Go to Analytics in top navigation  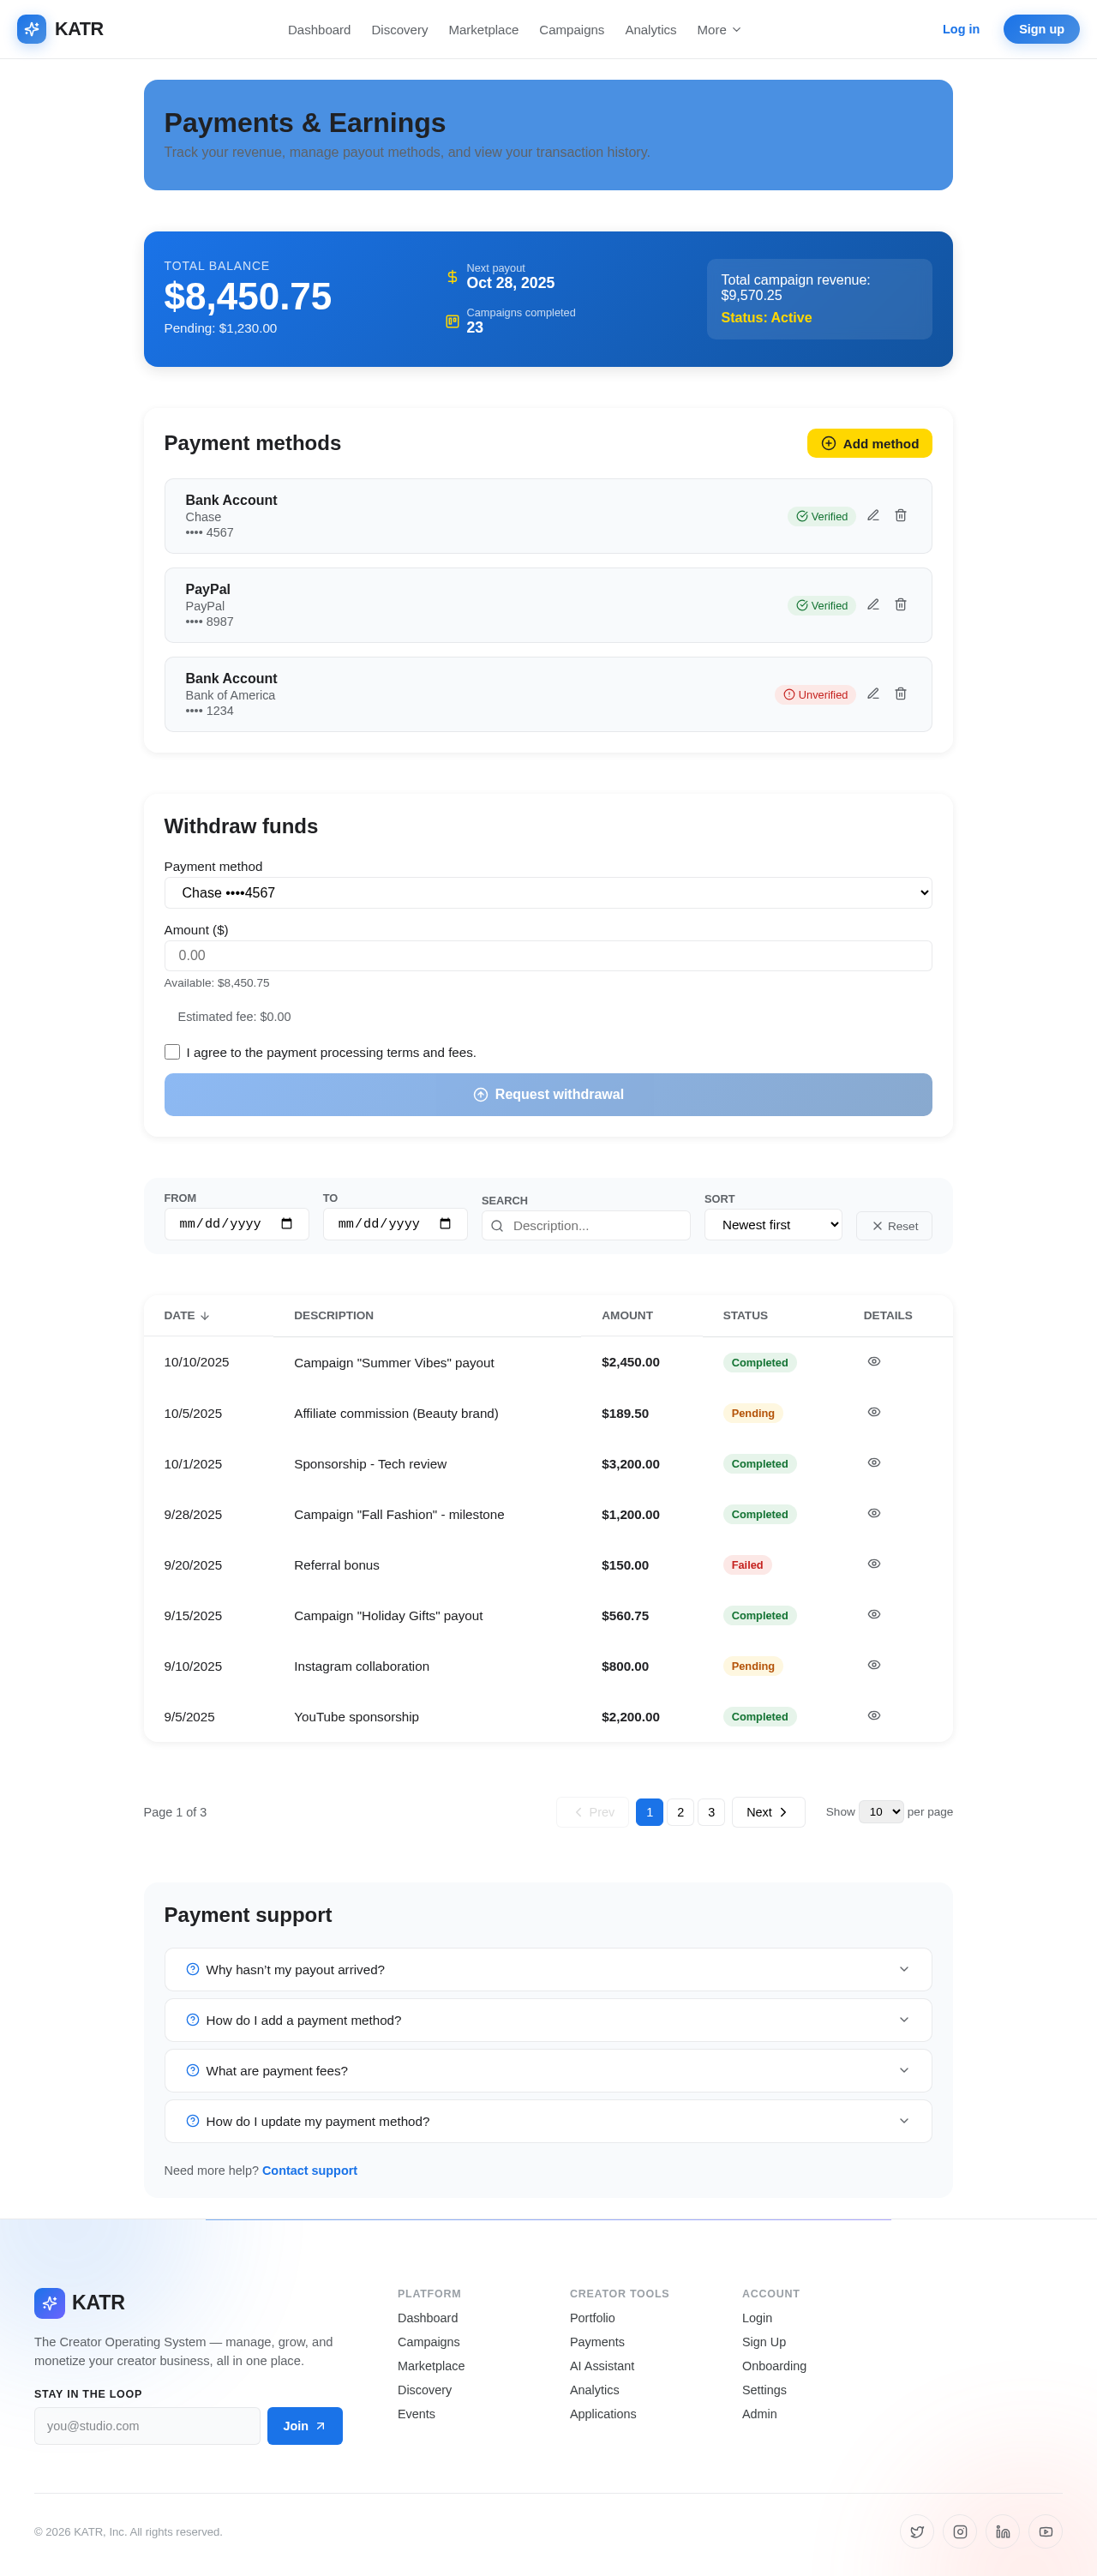(650, 30)
